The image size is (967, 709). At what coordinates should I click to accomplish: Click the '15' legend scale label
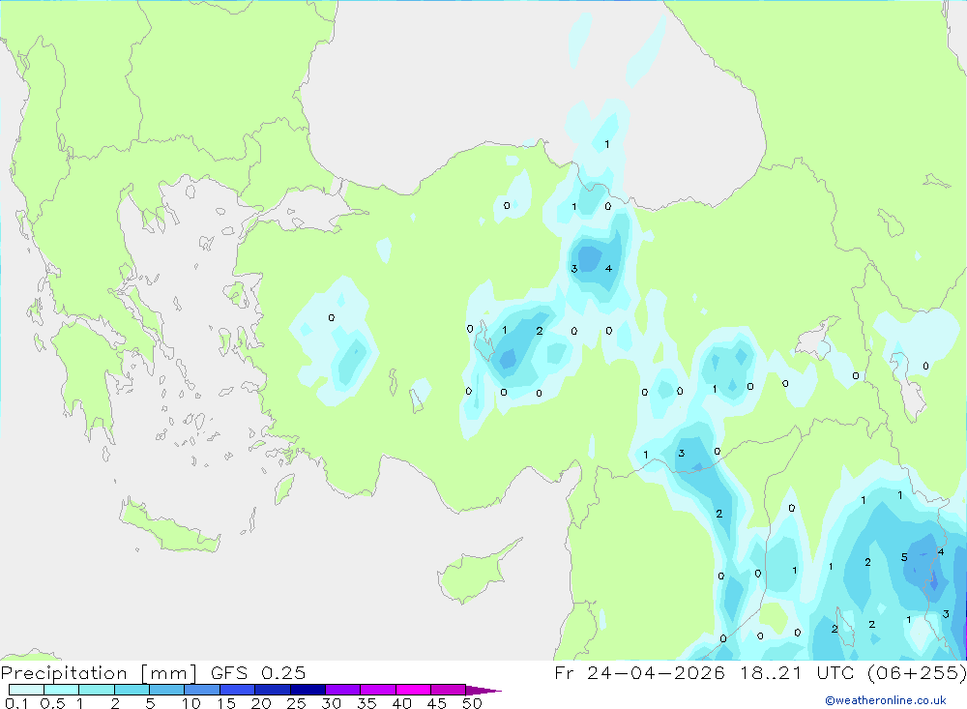pos(226,703)
